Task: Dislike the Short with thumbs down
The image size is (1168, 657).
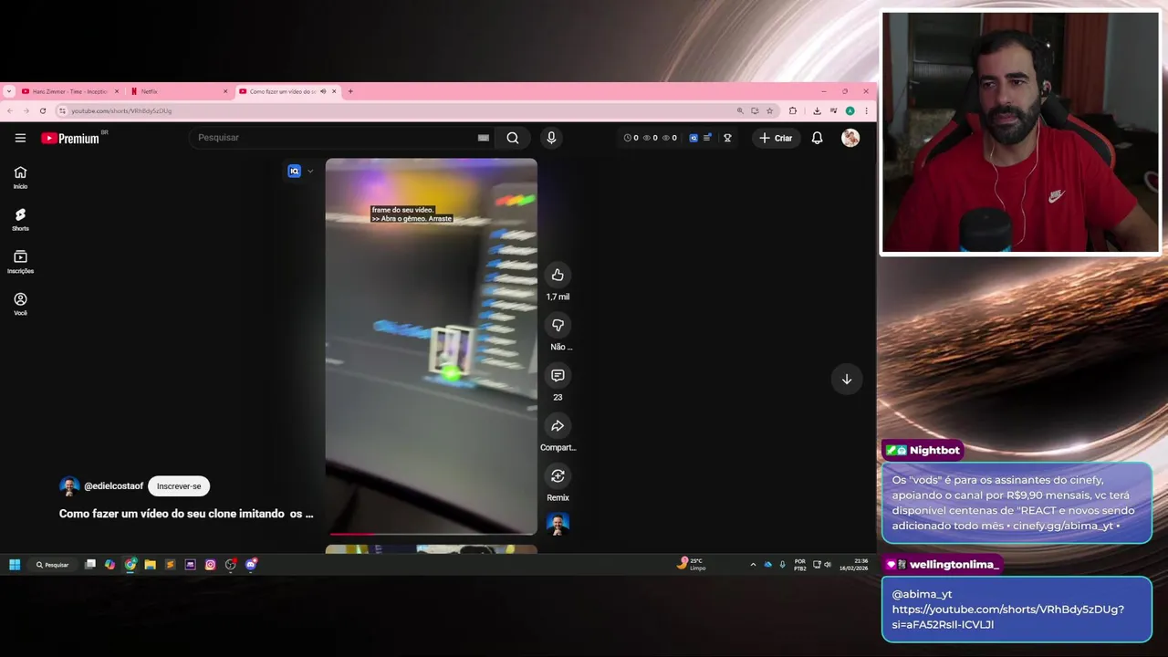Action: point(558,325)
